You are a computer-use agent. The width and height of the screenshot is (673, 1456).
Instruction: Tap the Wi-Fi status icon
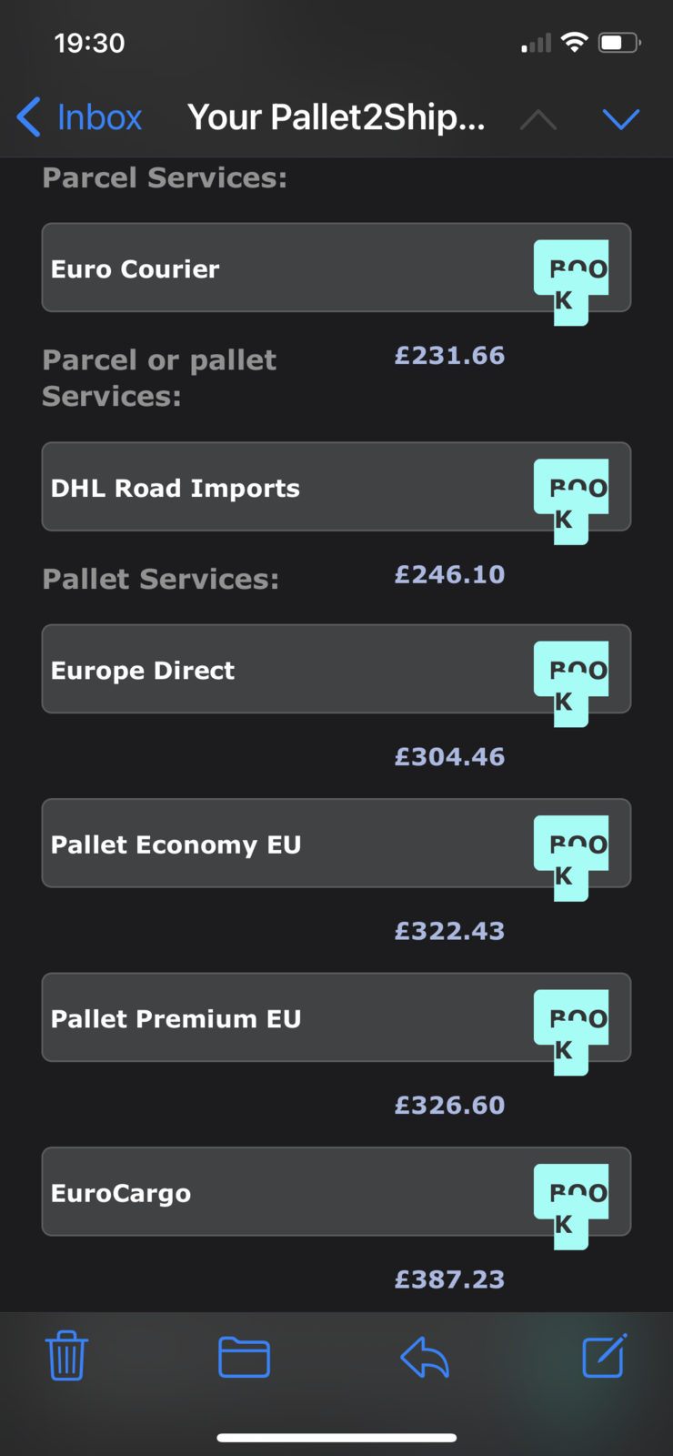coord(575,42)
